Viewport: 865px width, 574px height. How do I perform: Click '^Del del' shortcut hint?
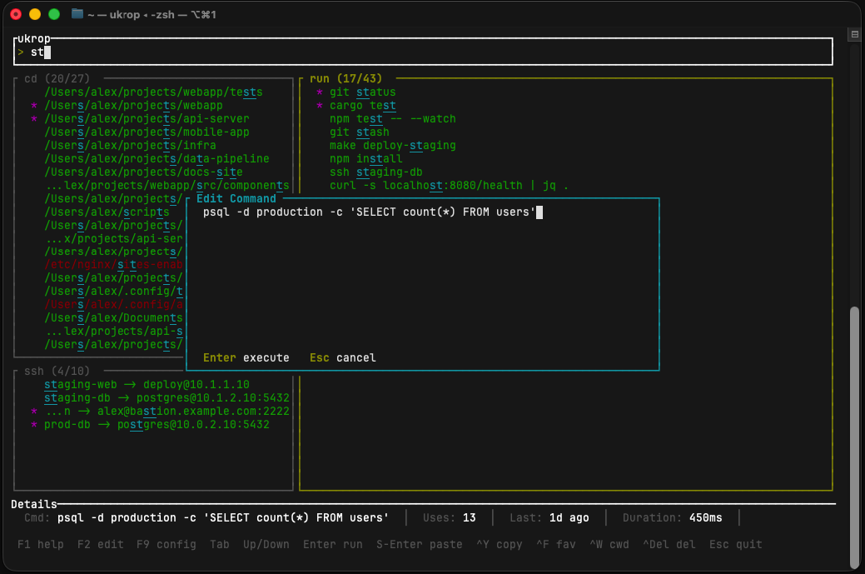(669, 544)
